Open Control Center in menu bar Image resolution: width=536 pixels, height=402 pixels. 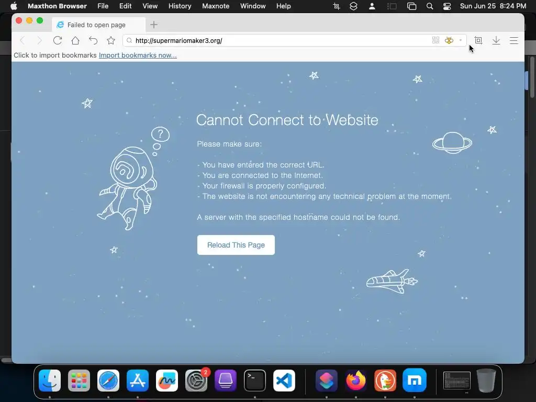point(447,6)
